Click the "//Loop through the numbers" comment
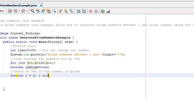The height and width of the screenshot is (109, 194). (45, 59)
